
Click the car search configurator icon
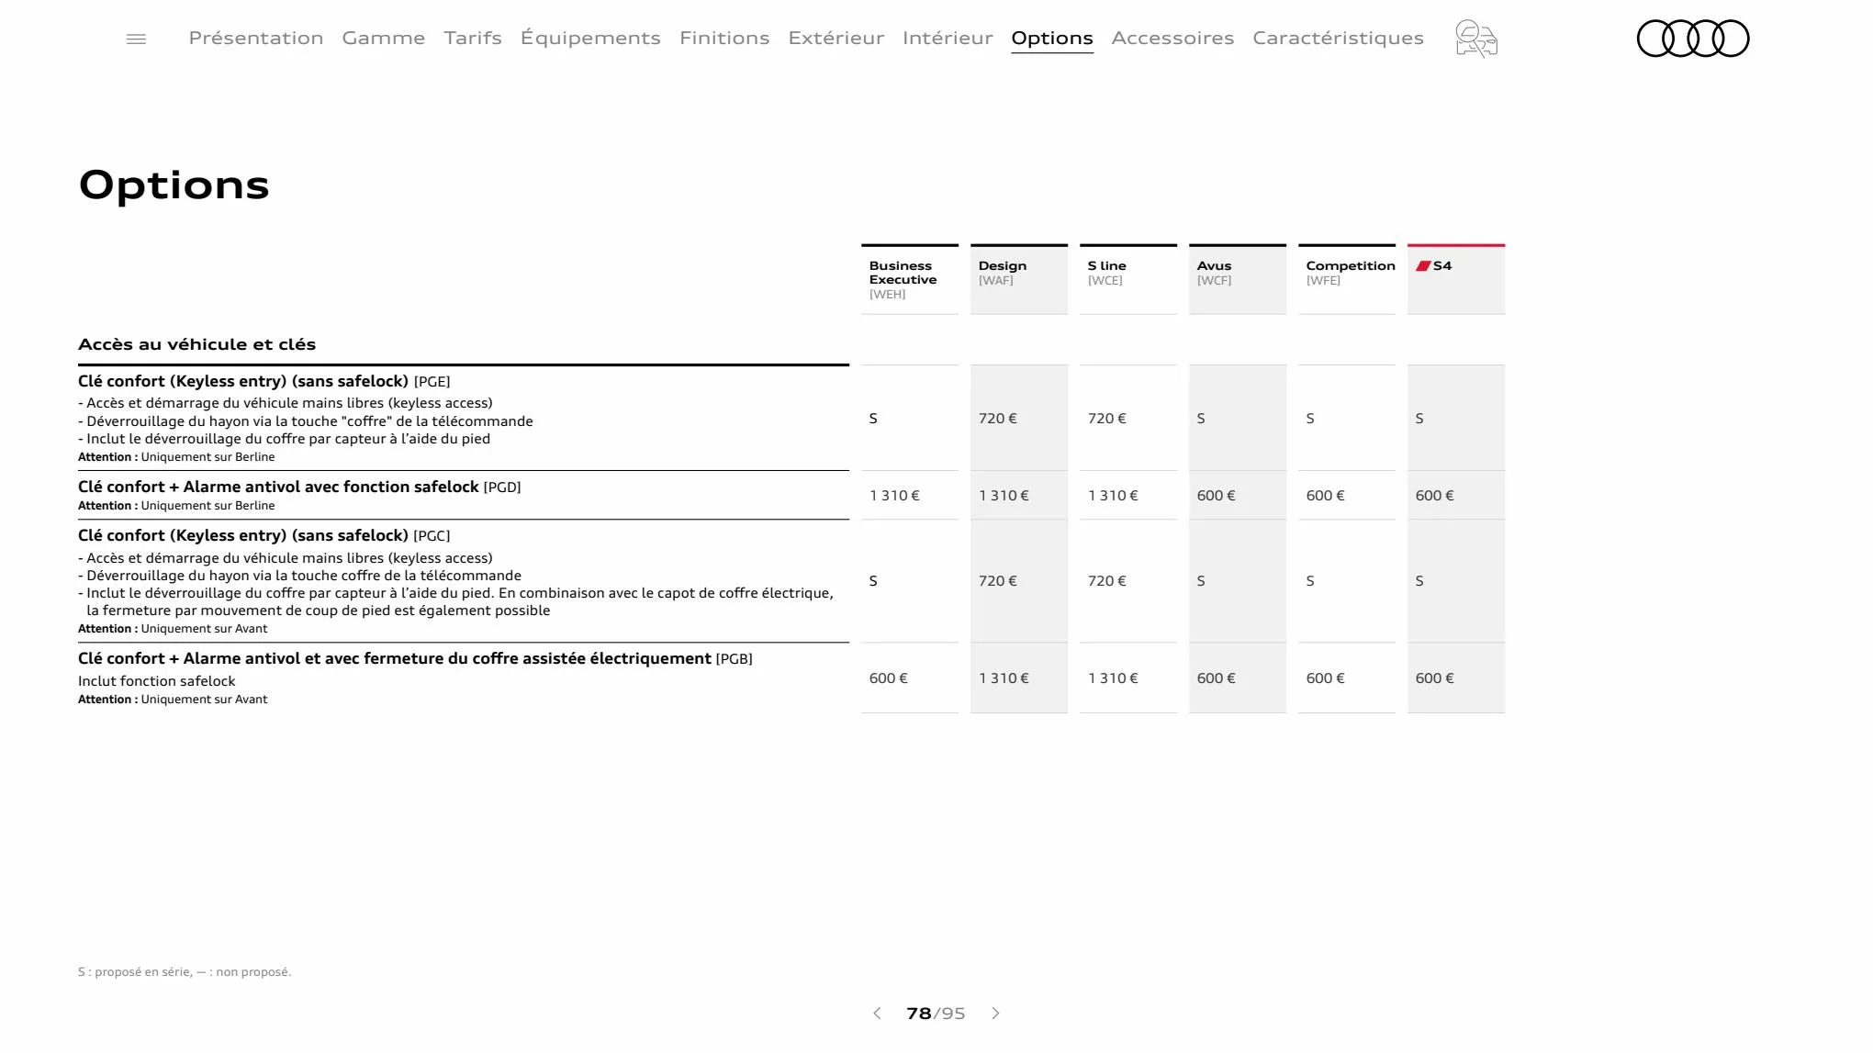(1476, 39)
